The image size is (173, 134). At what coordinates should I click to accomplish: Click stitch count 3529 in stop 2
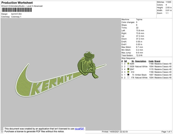click(132, 66)
